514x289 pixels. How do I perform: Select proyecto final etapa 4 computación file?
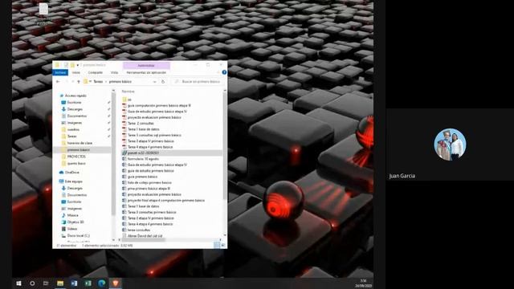166,200
